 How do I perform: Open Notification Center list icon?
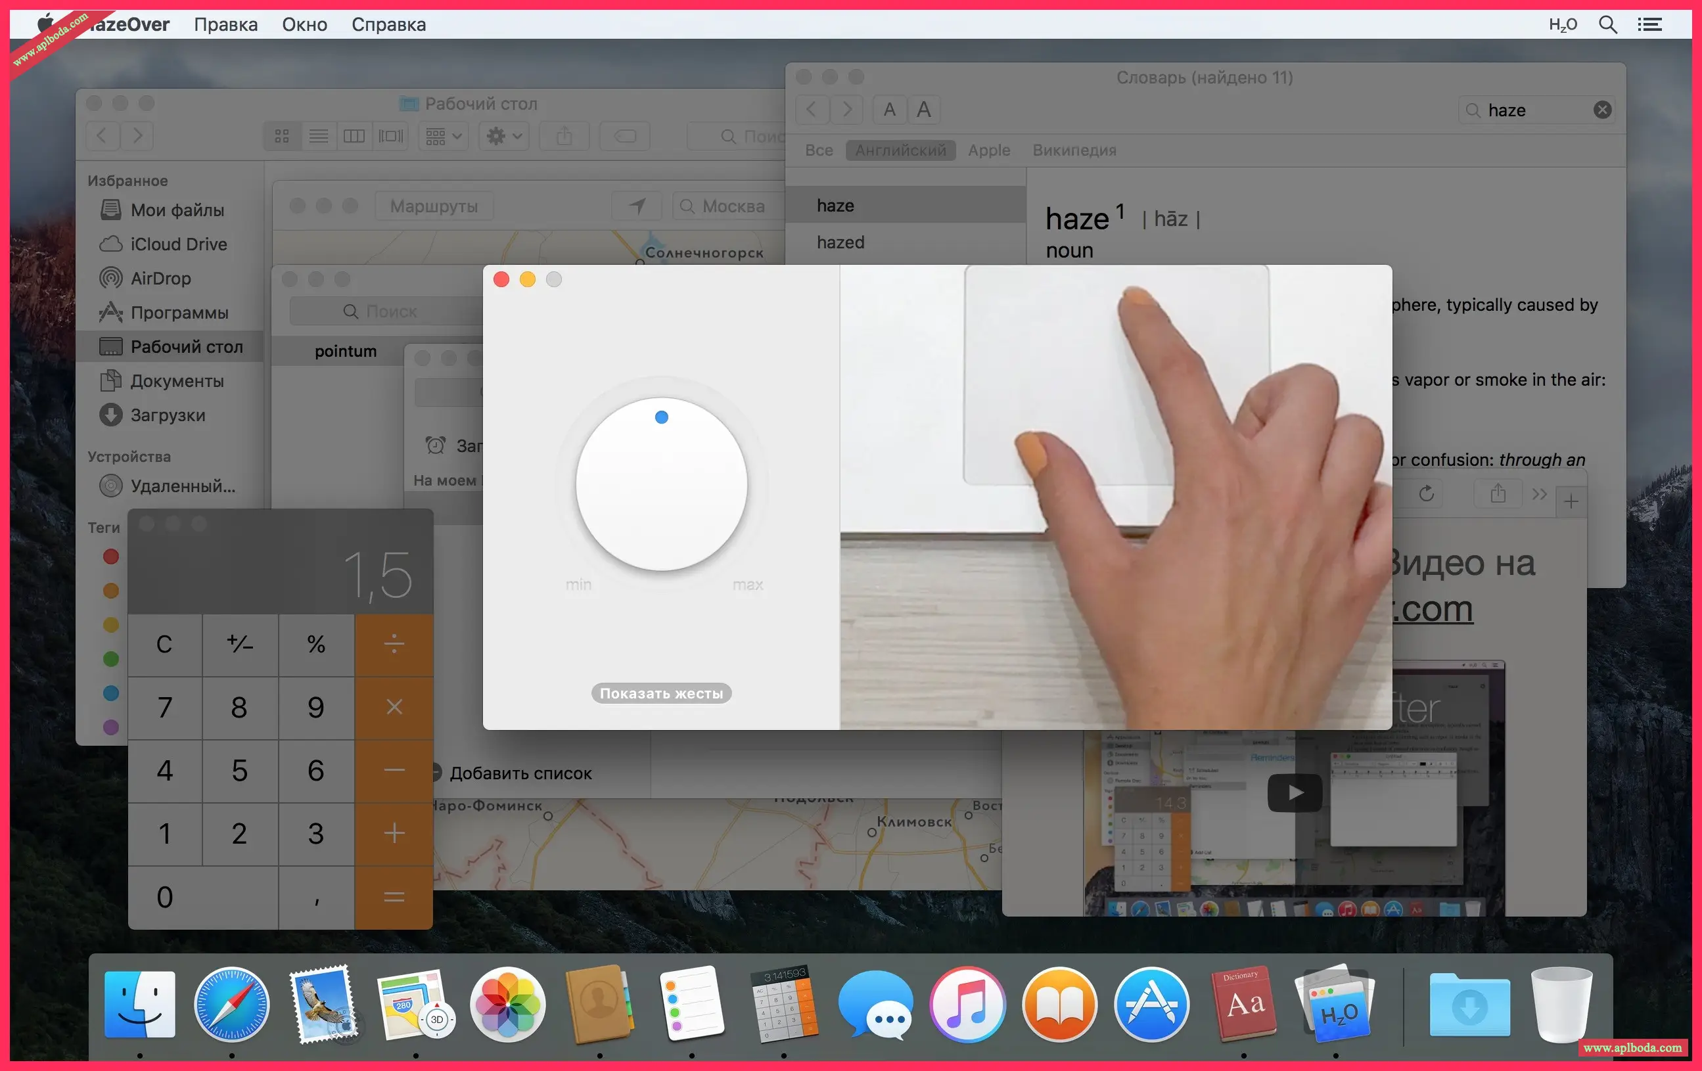click(x=1649, y=25)
